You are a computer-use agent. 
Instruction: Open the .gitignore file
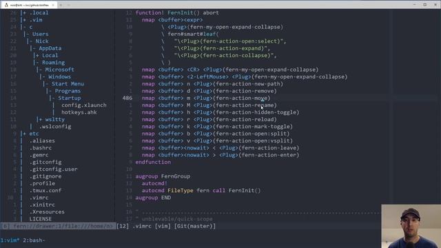click(45, 176)
